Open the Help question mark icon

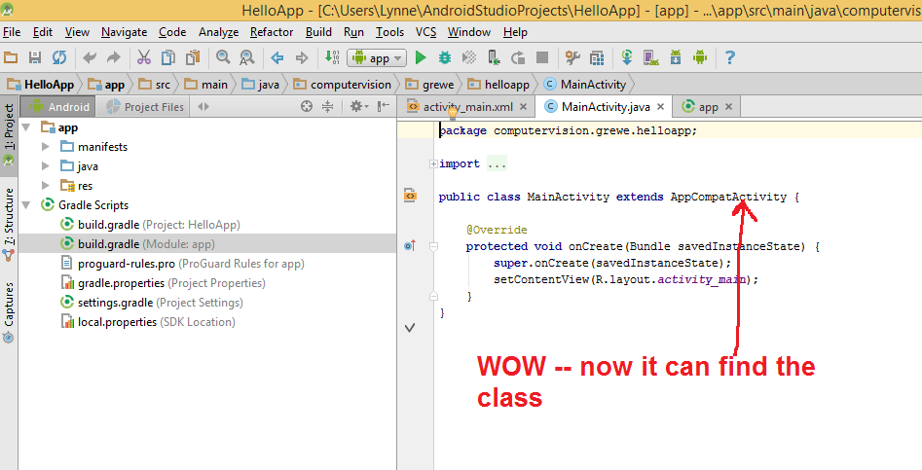click(x=729, y=58)
